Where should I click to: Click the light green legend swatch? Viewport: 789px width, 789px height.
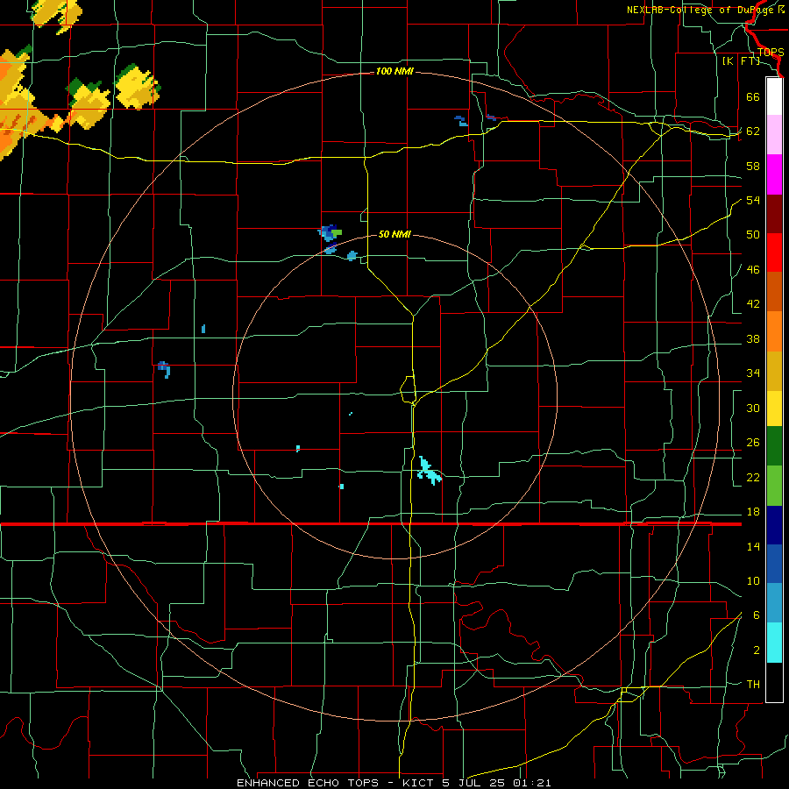(x=774, y=486)
